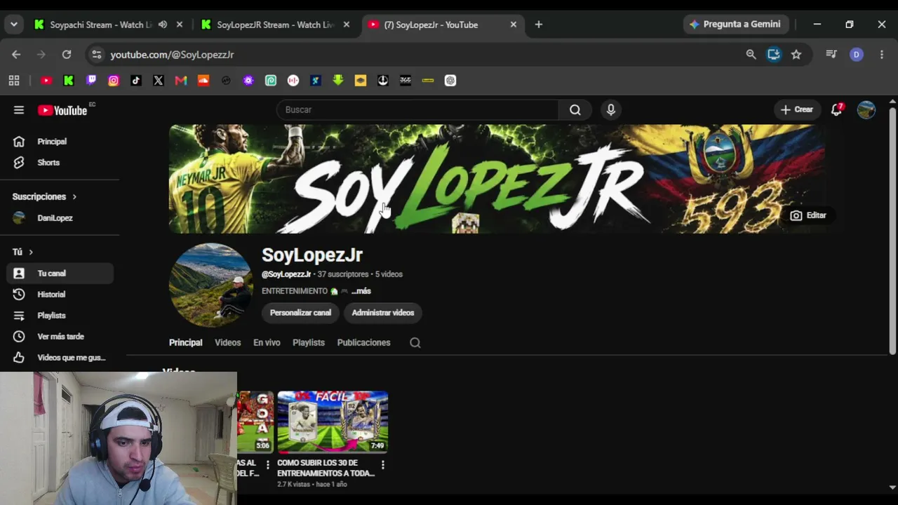Go to Principal in the sidebar

pyautogui.click(x=60, y=142)
